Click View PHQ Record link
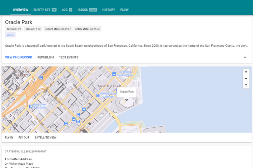This screenshot has width=253, height=168. click(19, 57)
